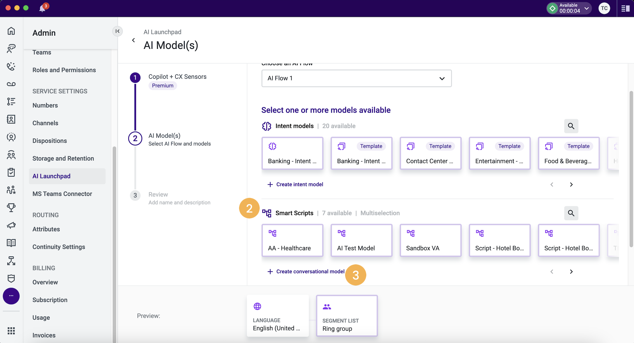Select the voicemail icon in the left sidebar
This screenshot has width=634, height=343.
click(11, 84)
